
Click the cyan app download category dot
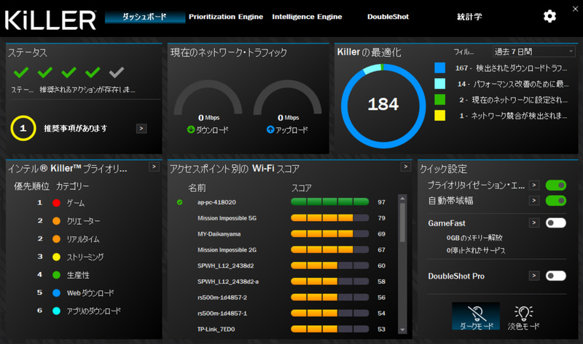(57, 311)
